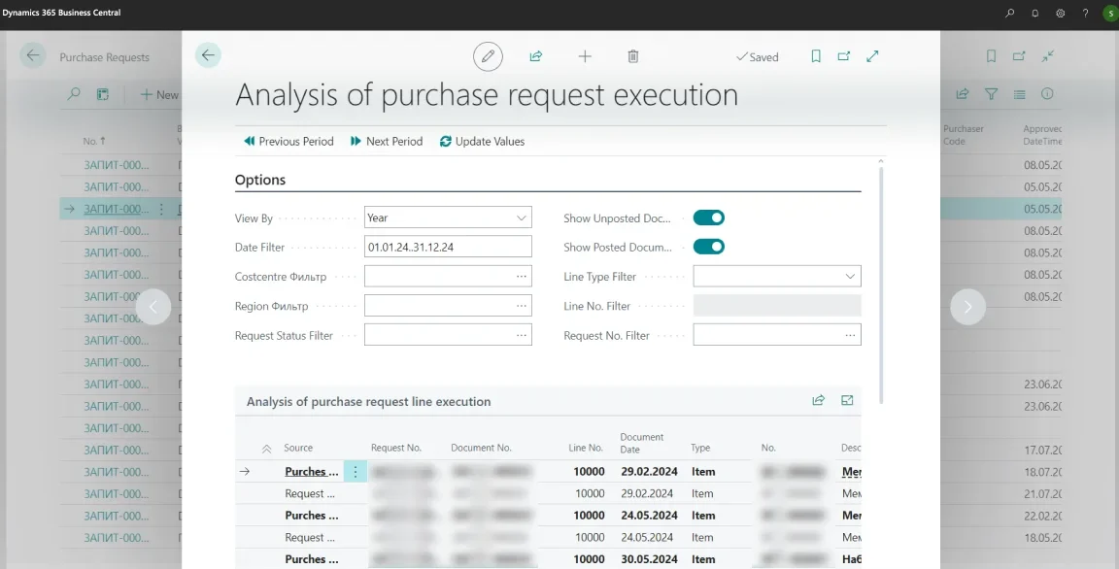
Task: Open the search magnifier in top bar
Action: (1010, 13)
